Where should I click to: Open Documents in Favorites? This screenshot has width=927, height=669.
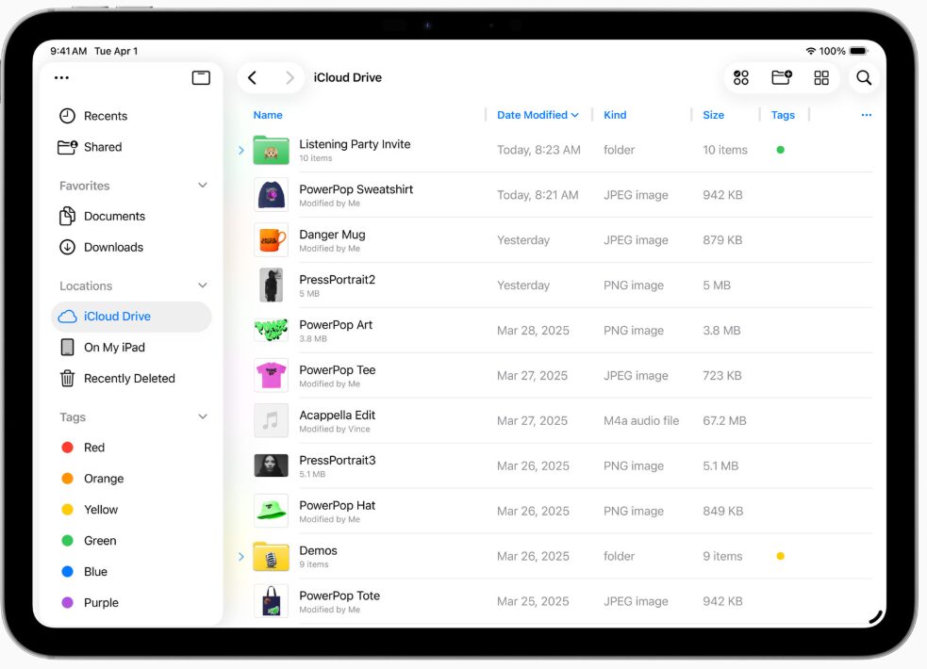(131, 216)
